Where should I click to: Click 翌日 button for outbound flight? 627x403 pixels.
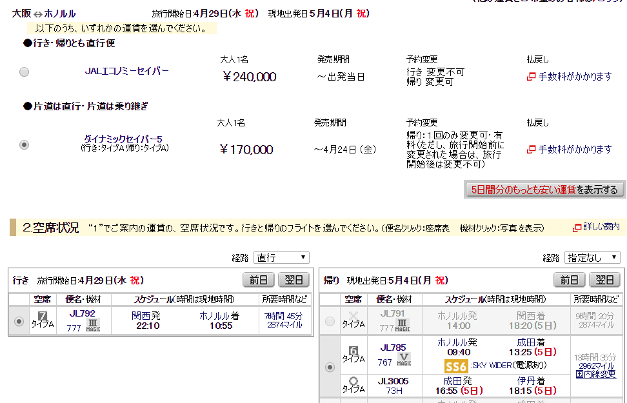click(x=294, y=280)
